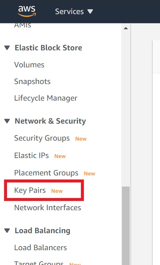The image size is (160, 265).
Task: Select Security Groups in sidebar
Action: [42, 138]
